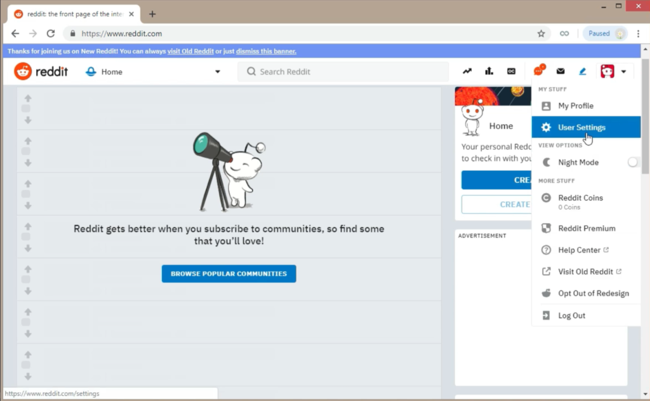Click the Reddit logo to go home
Screen dimensions: 650x401
[x=41, y=71]
